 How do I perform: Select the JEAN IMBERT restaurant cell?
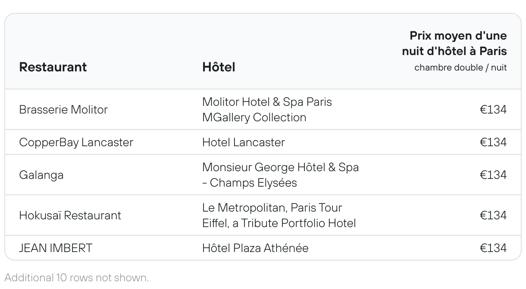coord(56,248)
